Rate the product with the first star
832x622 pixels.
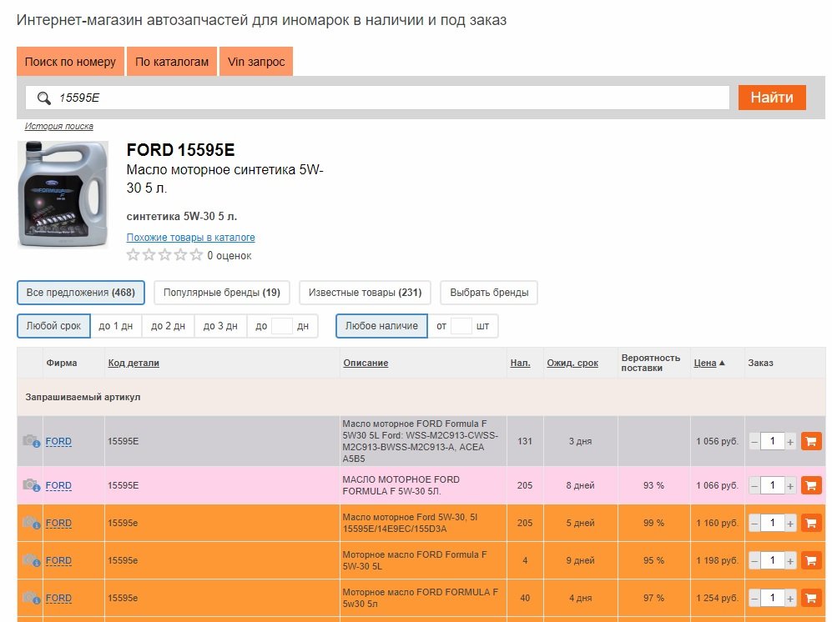point(134,255)
